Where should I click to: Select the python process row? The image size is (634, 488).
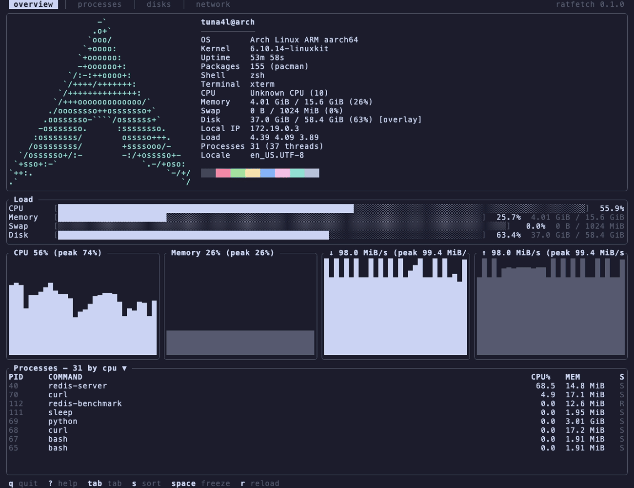(317, 421)
